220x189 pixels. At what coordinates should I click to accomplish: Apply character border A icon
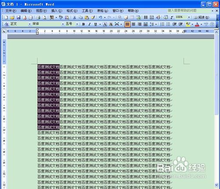(x=105, y=24)
